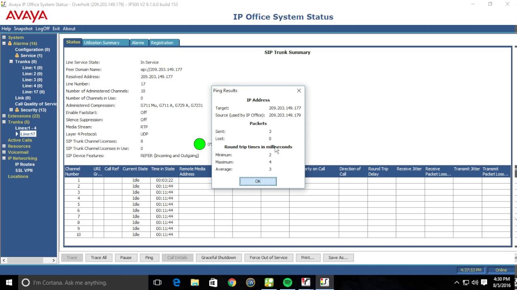The width and height of the screenshot is (517, 290).
Task: Click the sidebar horizontal scrollbar right arrow
Action: pos(53,261)
